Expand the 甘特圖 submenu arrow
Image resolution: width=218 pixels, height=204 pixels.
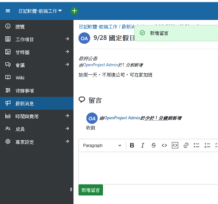[67, 52]
